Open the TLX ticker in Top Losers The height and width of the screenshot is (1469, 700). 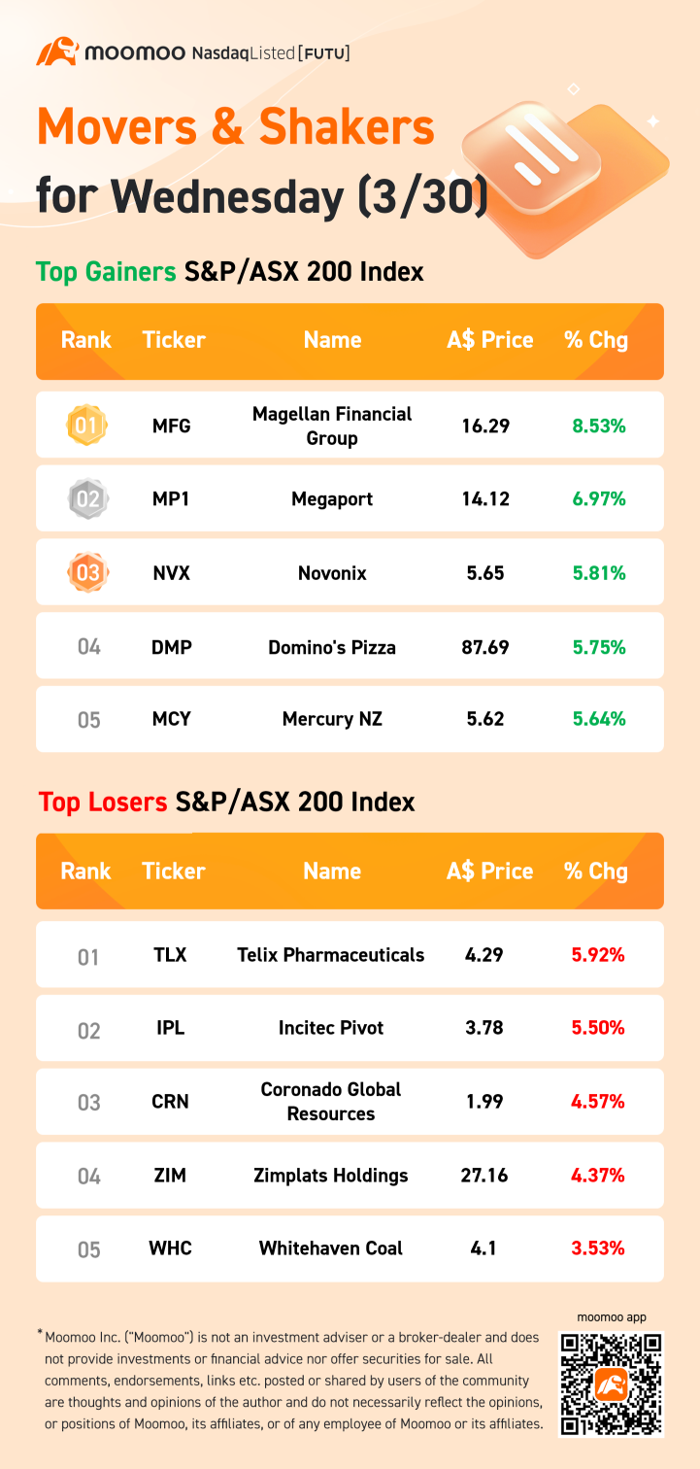(171, 955)
